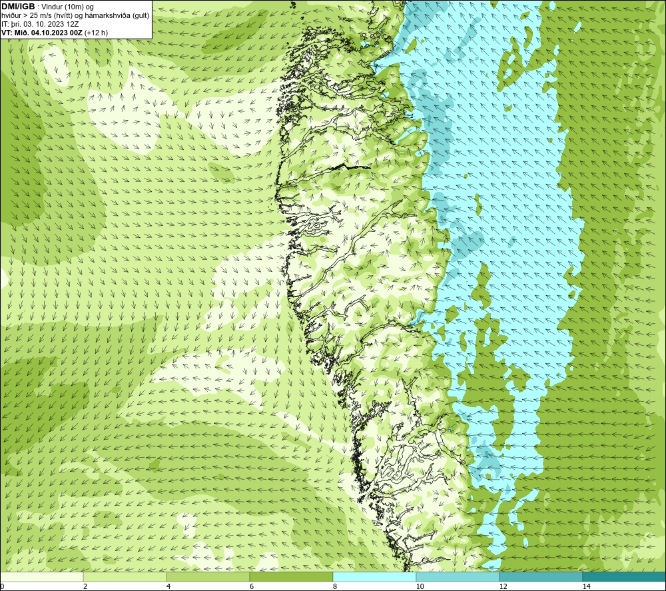
Task: Select the darkest teal segment above 14 m/s
Action: pos(625,577)
